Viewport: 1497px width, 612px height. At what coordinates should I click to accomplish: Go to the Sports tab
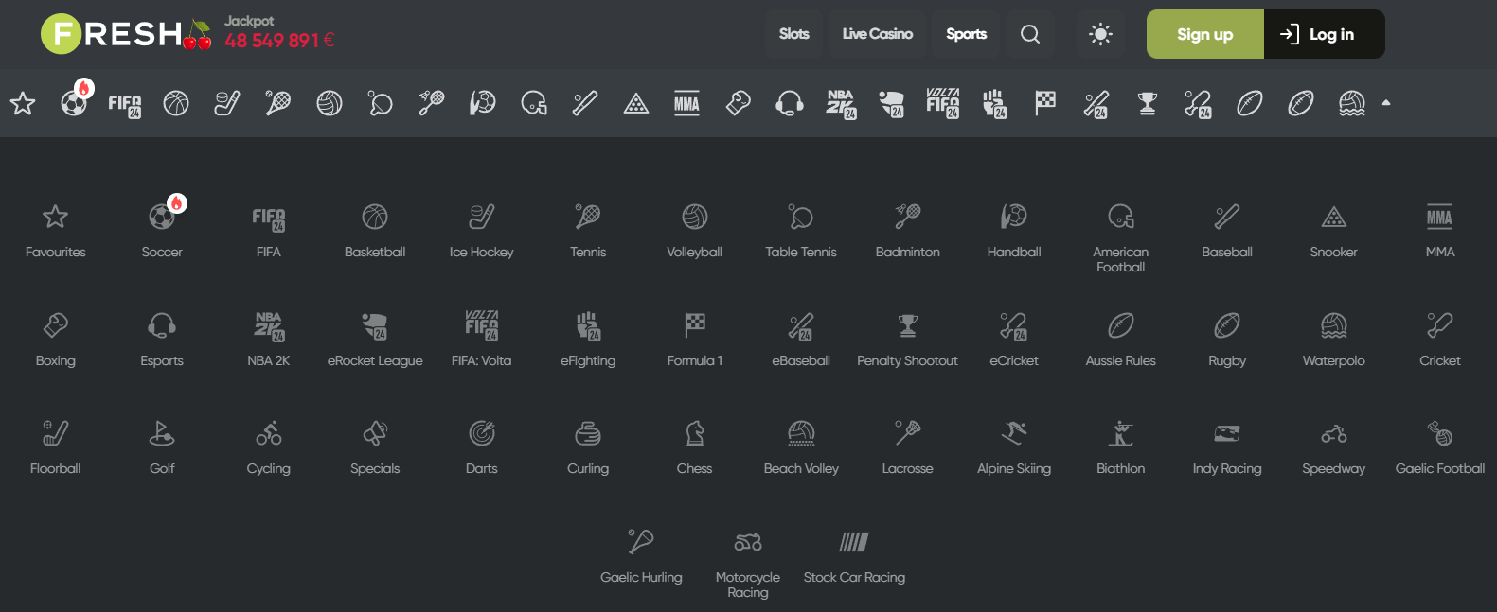click(966, 34)
